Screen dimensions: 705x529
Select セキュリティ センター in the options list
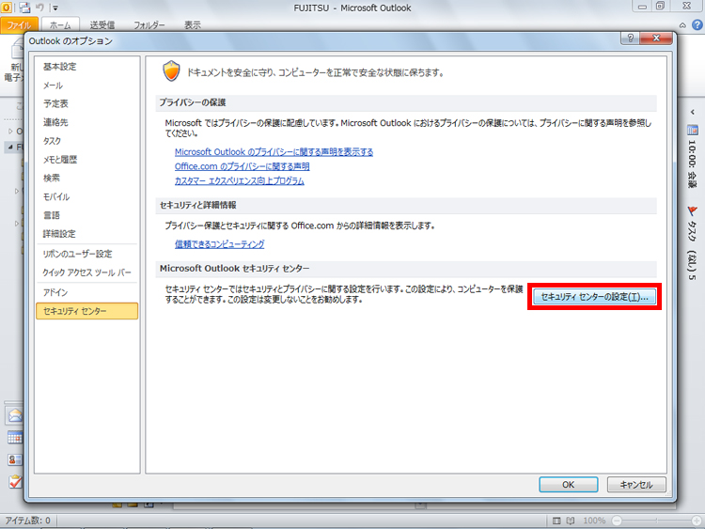click(x=87, y=311)
